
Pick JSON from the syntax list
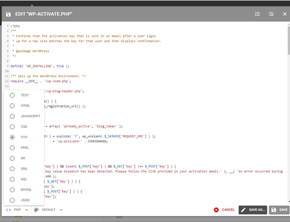click(12, 200)
